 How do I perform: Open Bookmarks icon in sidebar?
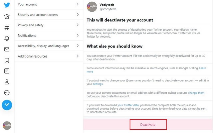point(7,60)
